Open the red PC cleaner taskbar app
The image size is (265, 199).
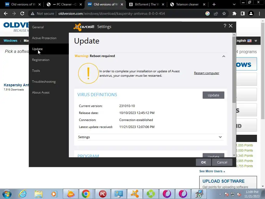pyautogui.click(x=102, y=194)
